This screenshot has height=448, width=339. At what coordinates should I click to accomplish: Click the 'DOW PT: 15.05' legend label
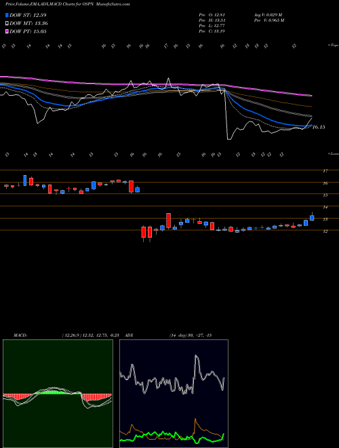pos(28,31)
